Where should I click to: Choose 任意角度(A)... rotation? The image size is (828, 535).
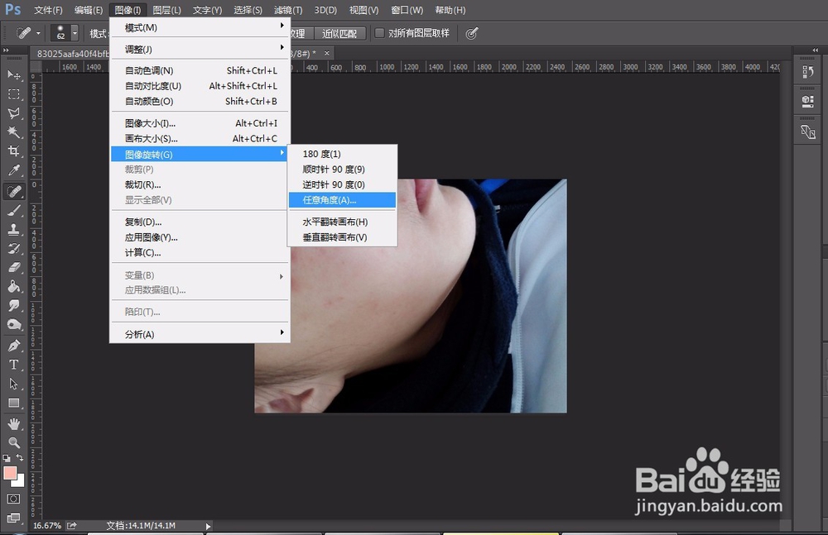(x=342, y=200)
